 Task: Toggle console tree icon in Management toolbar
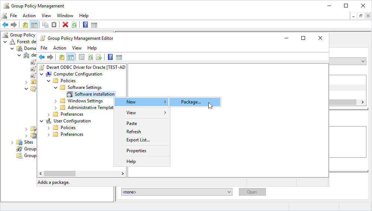pyautogui.click(x=34, y=25)
